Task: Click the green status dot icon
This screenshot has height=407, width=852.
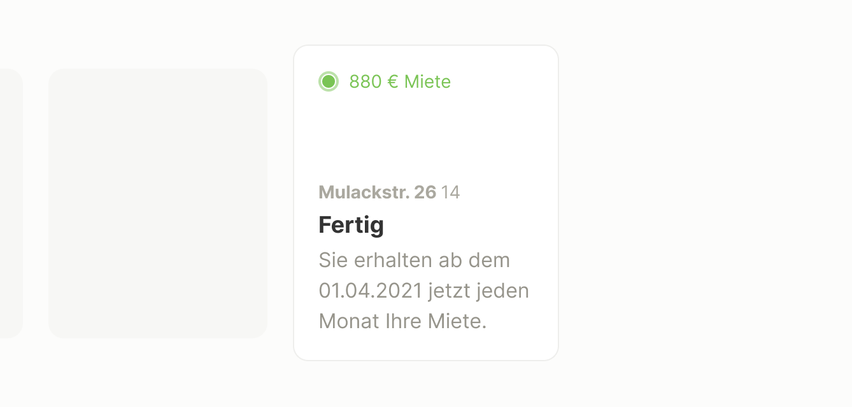Action: pyautogui.click(x=329, y=81)
